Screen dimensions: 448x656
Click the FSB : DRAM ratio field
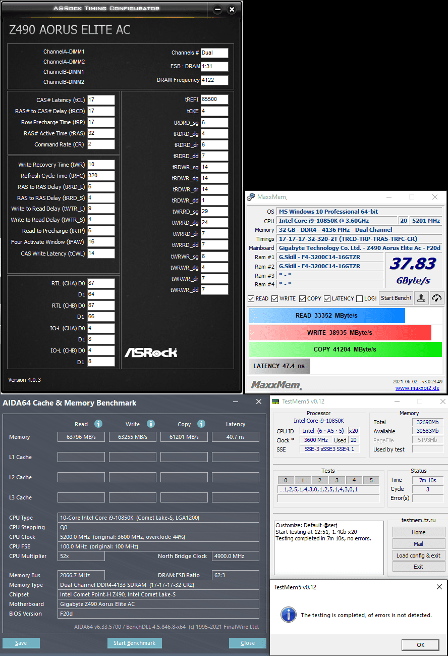[214, 67]
